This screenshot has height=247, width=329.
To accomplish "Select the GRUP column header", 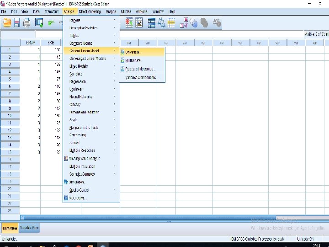I will pyautogui.click(x=30, y=43).
